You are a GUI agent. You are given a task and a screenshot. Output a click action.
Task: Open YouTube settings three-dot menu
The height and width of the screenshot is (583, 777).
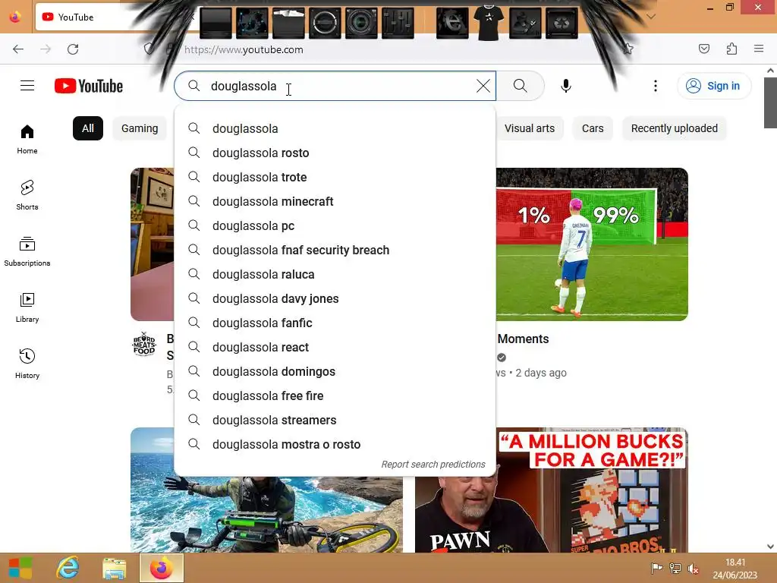[x=656, y=86]
